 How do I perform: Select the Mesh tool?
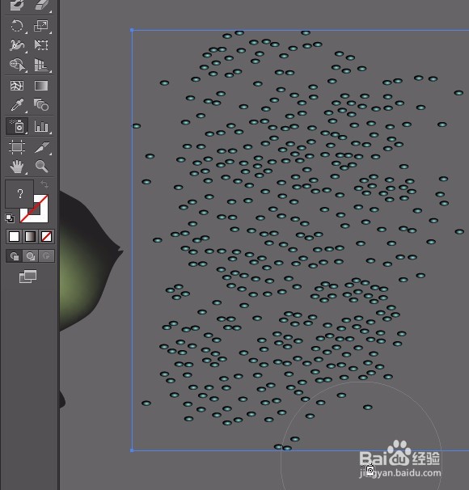coord(17,86)
